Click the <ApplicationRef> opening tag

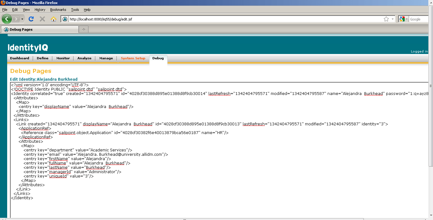pos(35,128)
